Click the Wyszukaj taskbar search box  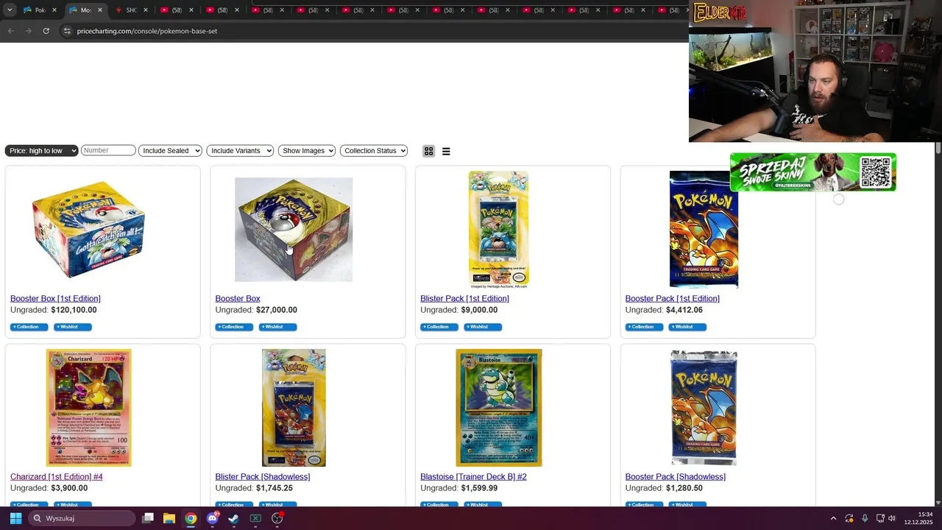[x=81, y=518]
